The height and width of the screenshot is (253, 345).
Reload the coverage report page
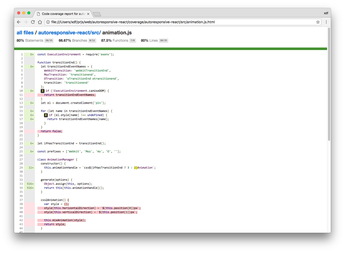(x=33, y=22)
